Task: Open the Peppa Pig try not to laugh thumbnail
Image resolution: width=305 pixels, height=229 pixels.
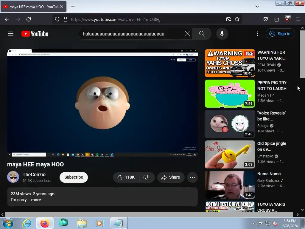Action: tap(230, 93)
